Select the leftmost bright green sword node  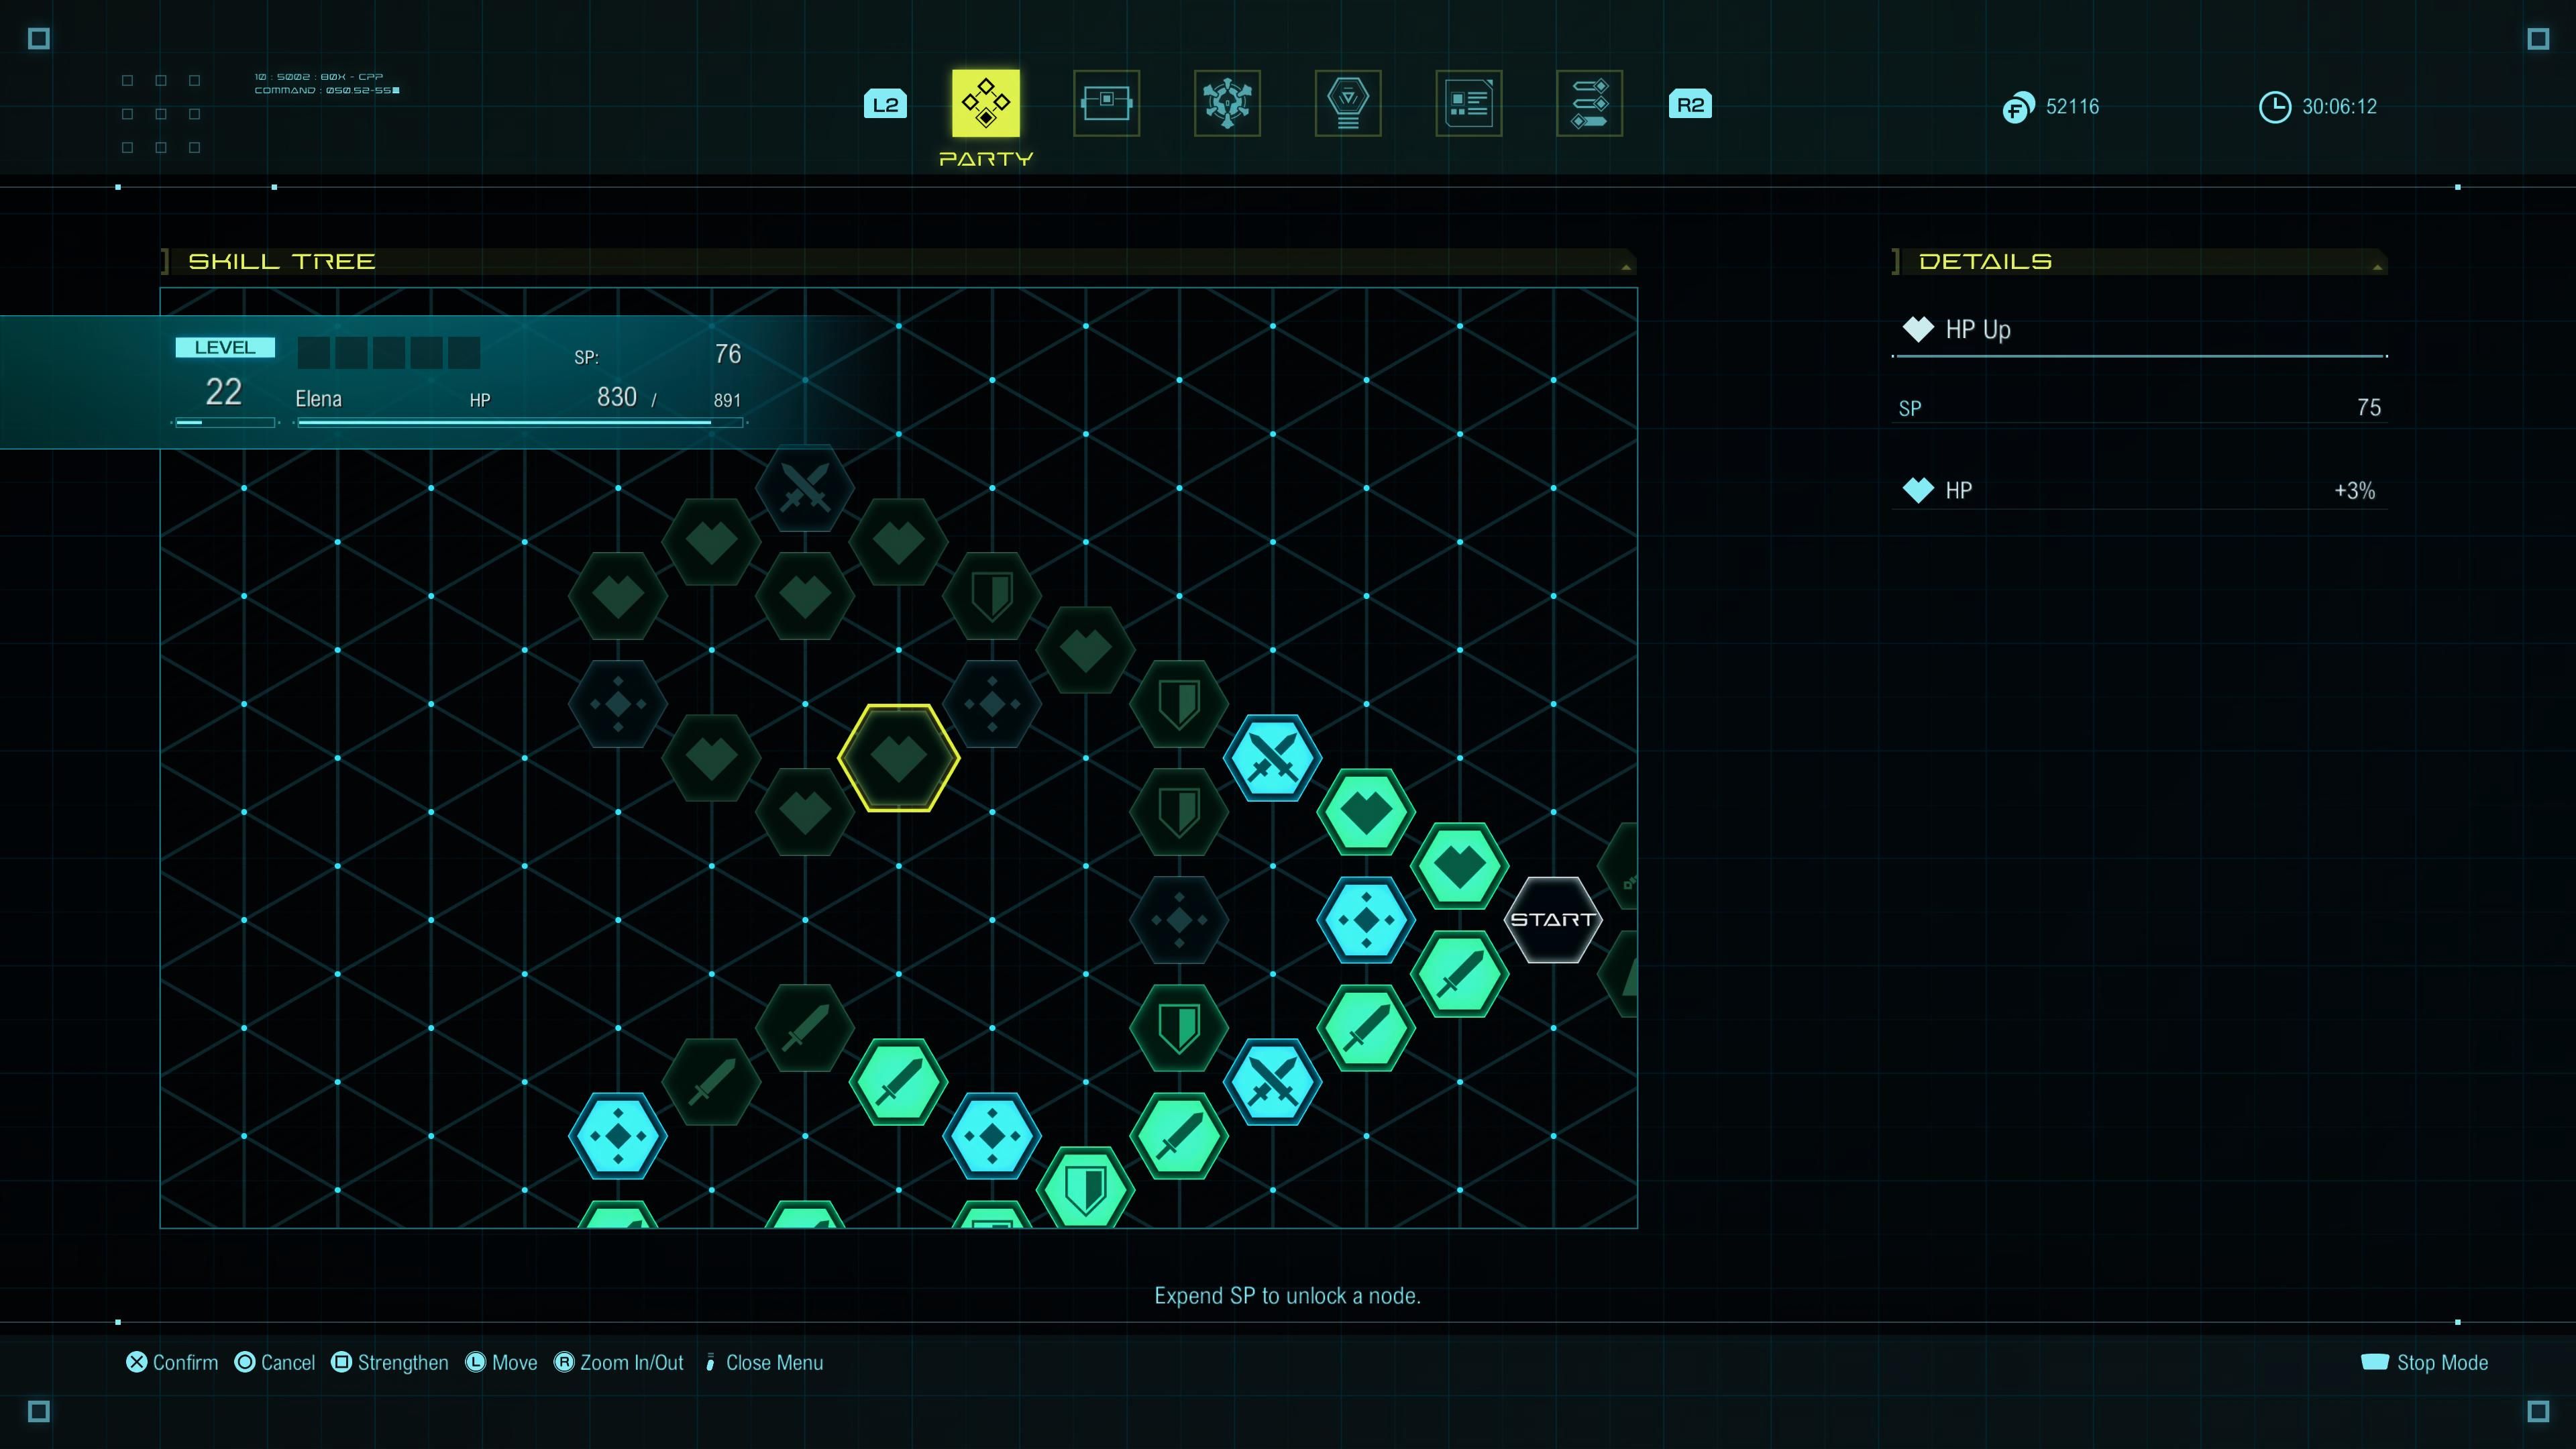[x=898, y=1081]
